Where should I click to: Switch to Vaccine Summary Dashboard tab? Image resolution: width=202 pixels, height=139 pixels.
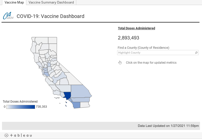pyautogui.click(x=51, y=3)
